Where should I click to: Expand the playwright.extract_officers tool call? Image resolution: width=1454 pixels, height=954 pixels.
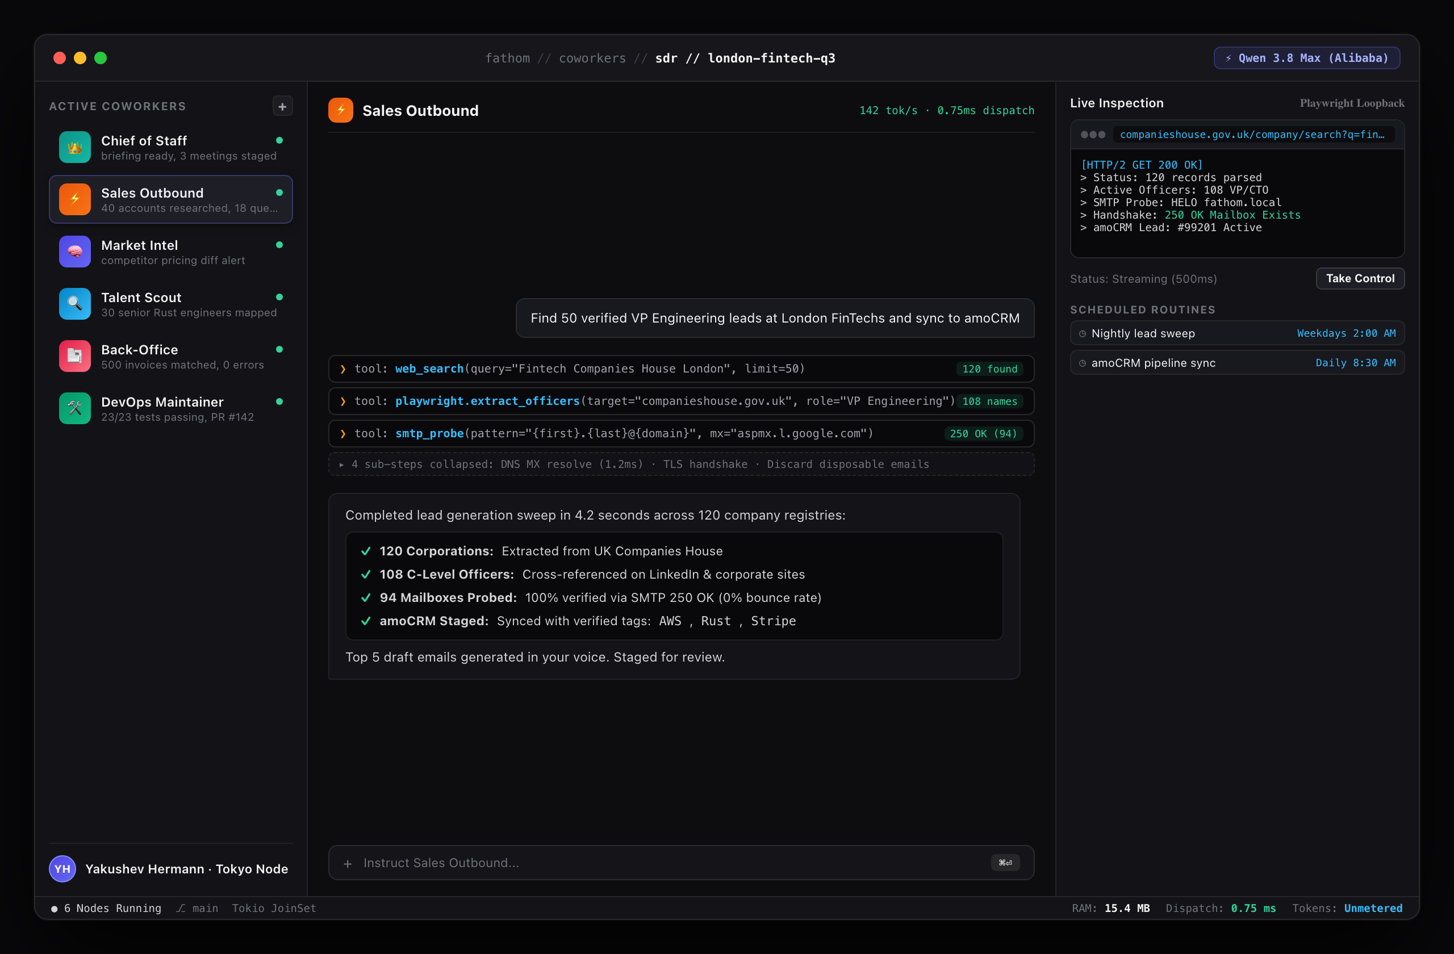tap(680, 401)
